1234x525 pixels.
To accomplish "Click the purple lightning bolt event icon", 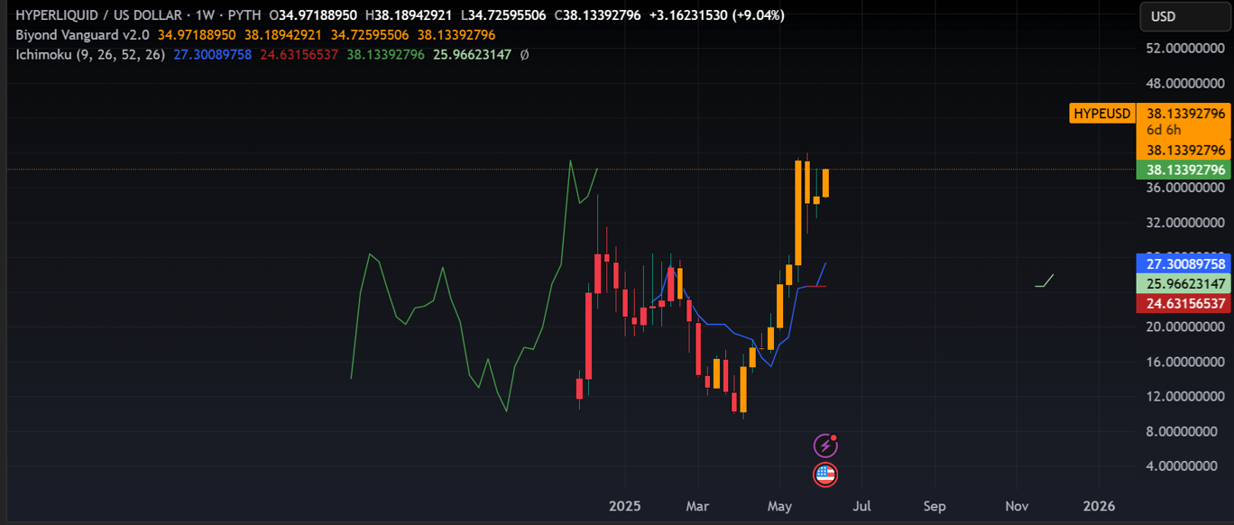I will [825, 445].
